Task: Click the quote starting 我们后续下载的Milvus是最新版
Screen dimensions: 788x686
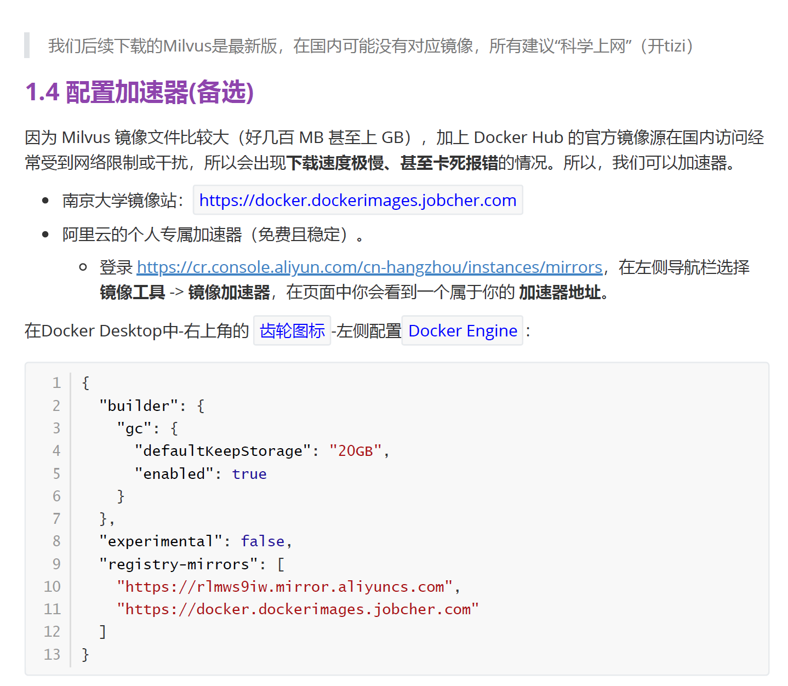Action: 370,45
